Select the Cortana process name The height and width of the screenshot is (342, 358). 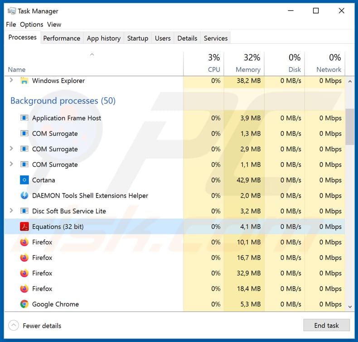point(44,180)
